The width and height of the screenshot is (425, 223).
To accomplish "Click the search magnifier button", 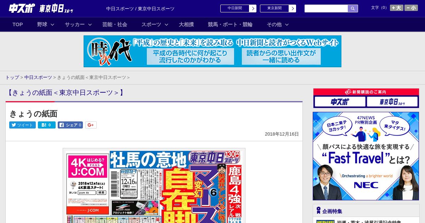I will (353, 8).
